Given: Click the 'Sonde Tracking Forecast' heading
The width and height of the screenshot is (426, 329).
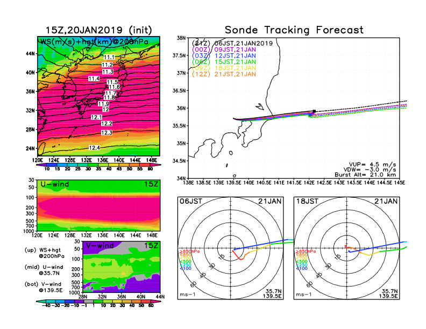Looking at the screenshot, I should click(x=294, y=30).
